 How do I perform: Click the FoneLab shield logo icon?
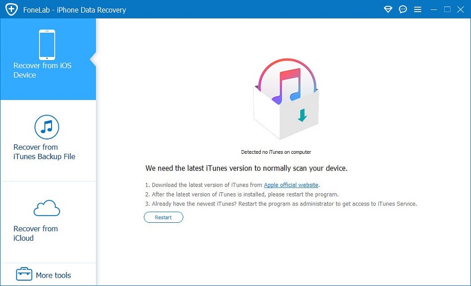coord(12,9)
